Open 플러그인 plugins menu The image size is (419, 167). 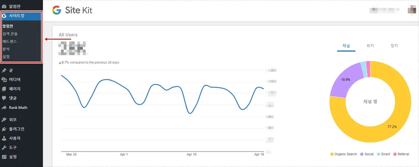21,129
